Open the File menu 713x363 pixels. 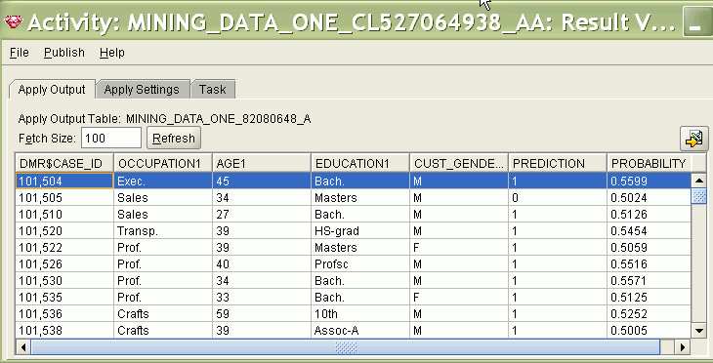tap(20, 53)
